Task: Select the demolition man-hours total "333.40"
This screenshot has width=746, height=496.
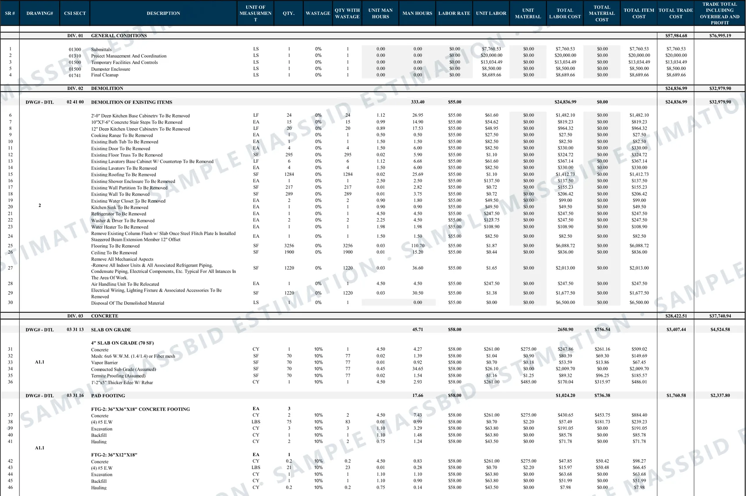Action: (x=417, y=102)
